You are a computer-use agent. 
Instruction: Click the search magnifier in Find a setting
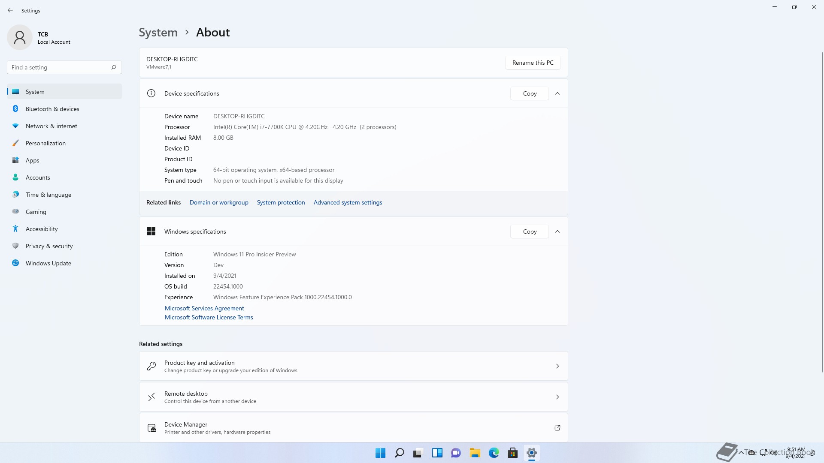[114, 67]
